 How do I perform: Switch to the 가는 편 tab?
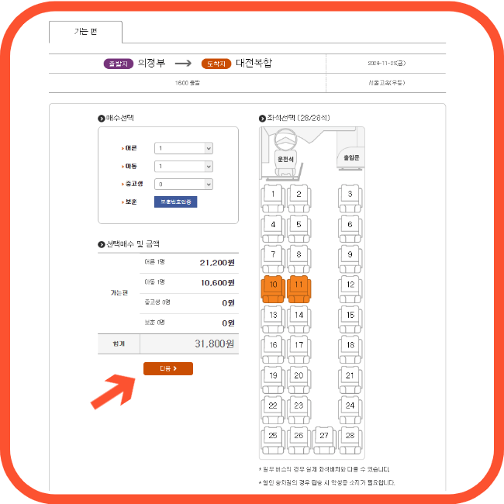(x=85, y=32)
